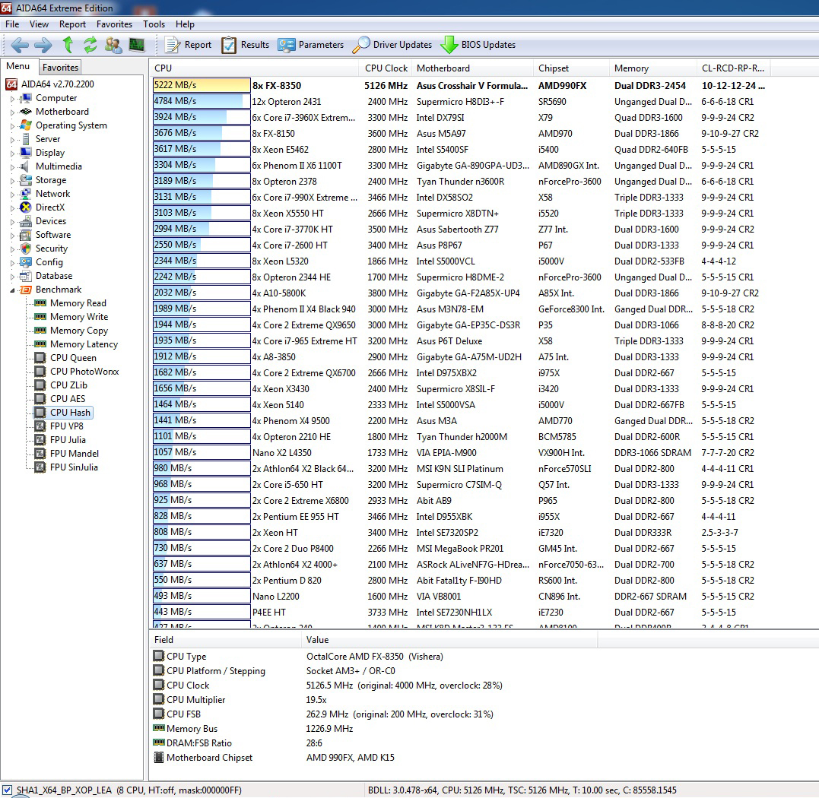The image size is (819, 798).
Task: Expand the Operating System tree node
Action: pyautogui.click(x=12, y=125)
